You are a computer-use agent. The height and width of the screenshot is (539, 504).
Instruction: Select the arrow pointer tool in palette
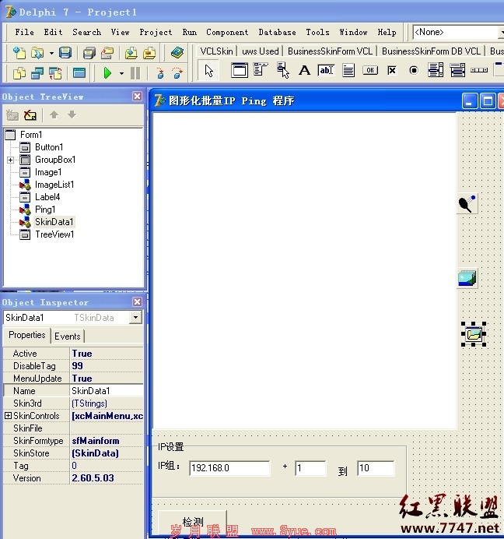click(x=208, y=71)
